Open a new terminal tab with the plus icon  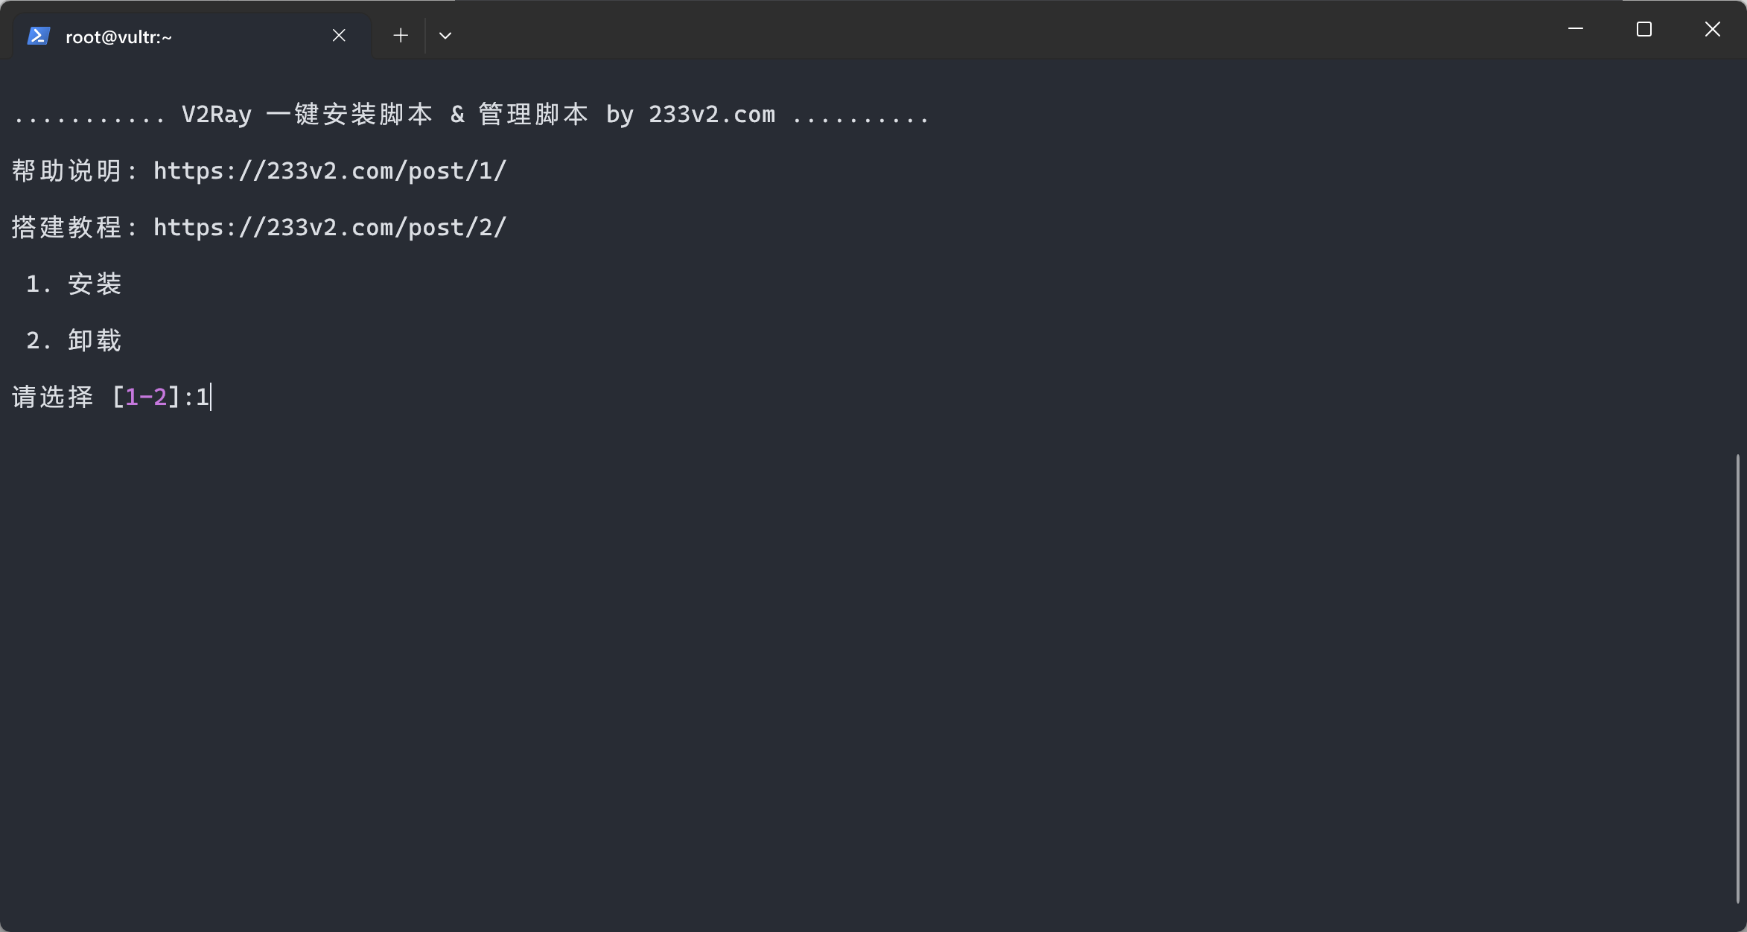click(400, 35)
